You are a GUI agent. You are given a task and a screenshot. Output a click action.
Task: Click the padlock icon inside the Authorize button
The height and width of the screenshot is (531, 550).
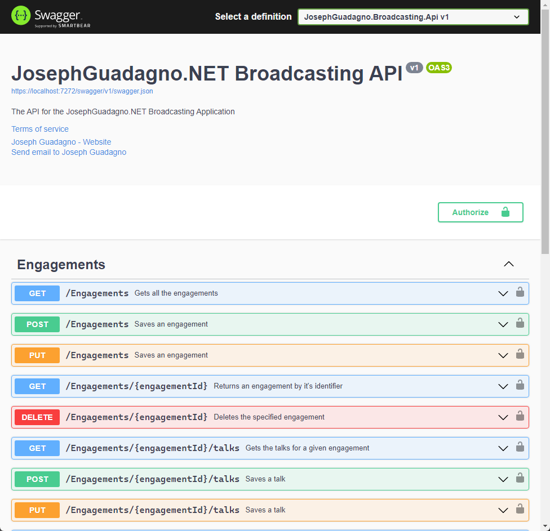[x=505, y=212]
